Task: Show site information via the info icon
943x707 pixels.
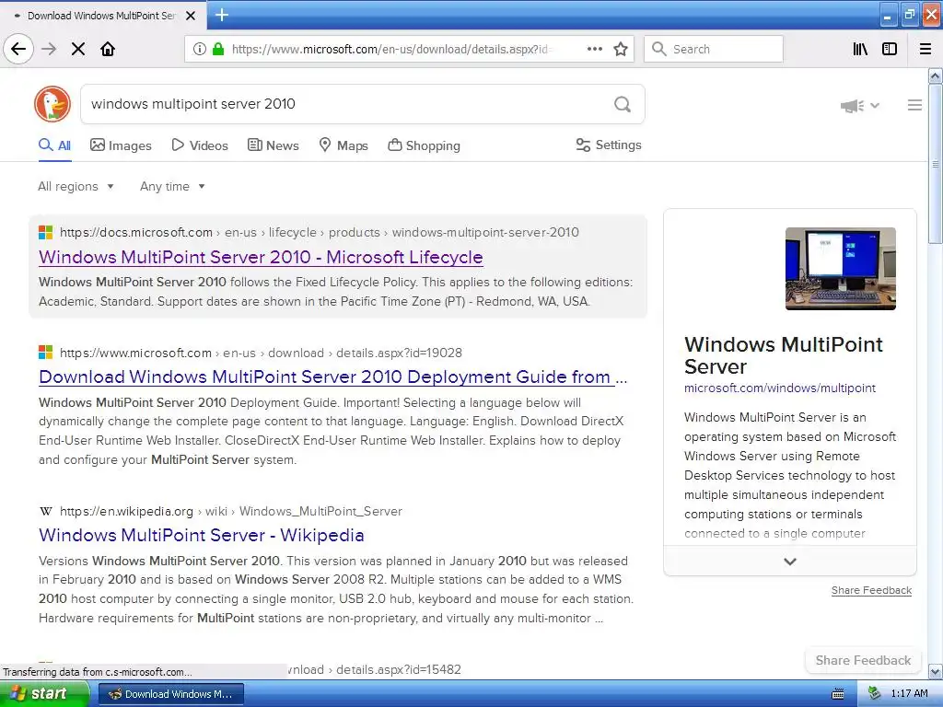Action: 199,49
